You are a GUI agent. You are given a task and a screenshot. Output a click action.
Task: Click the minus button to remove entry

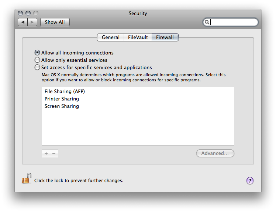(x=54, y=153)
